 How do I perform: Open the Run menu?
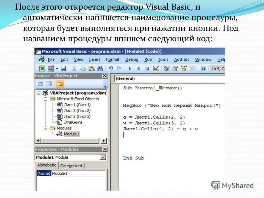(148, 60)
